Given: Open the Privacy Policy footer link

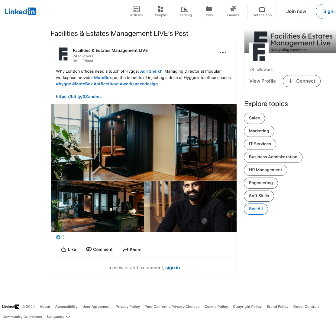Looking at the screenshot, I should [x=128, y=307].
